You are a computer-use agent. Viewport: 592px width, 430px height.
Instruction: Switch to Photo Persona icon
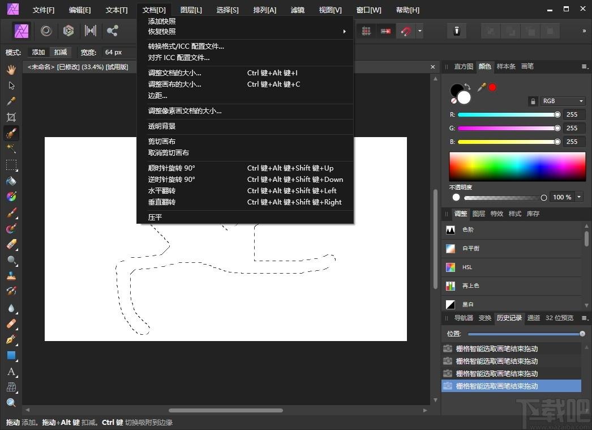pos(22,31)
